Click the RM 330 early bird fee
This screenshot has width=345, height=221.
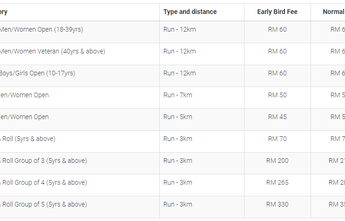[277, 204]
